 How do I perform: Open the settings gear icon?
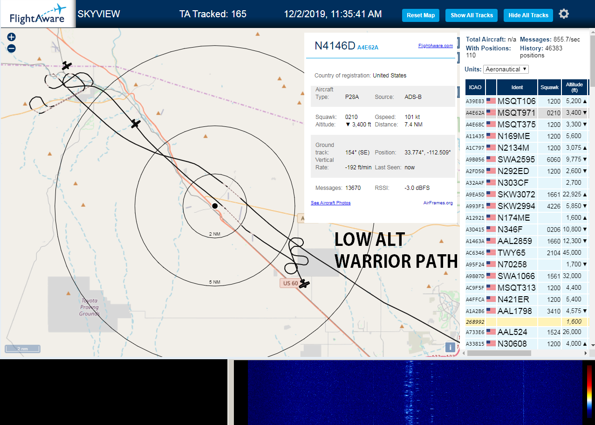[x=564, y=14]
